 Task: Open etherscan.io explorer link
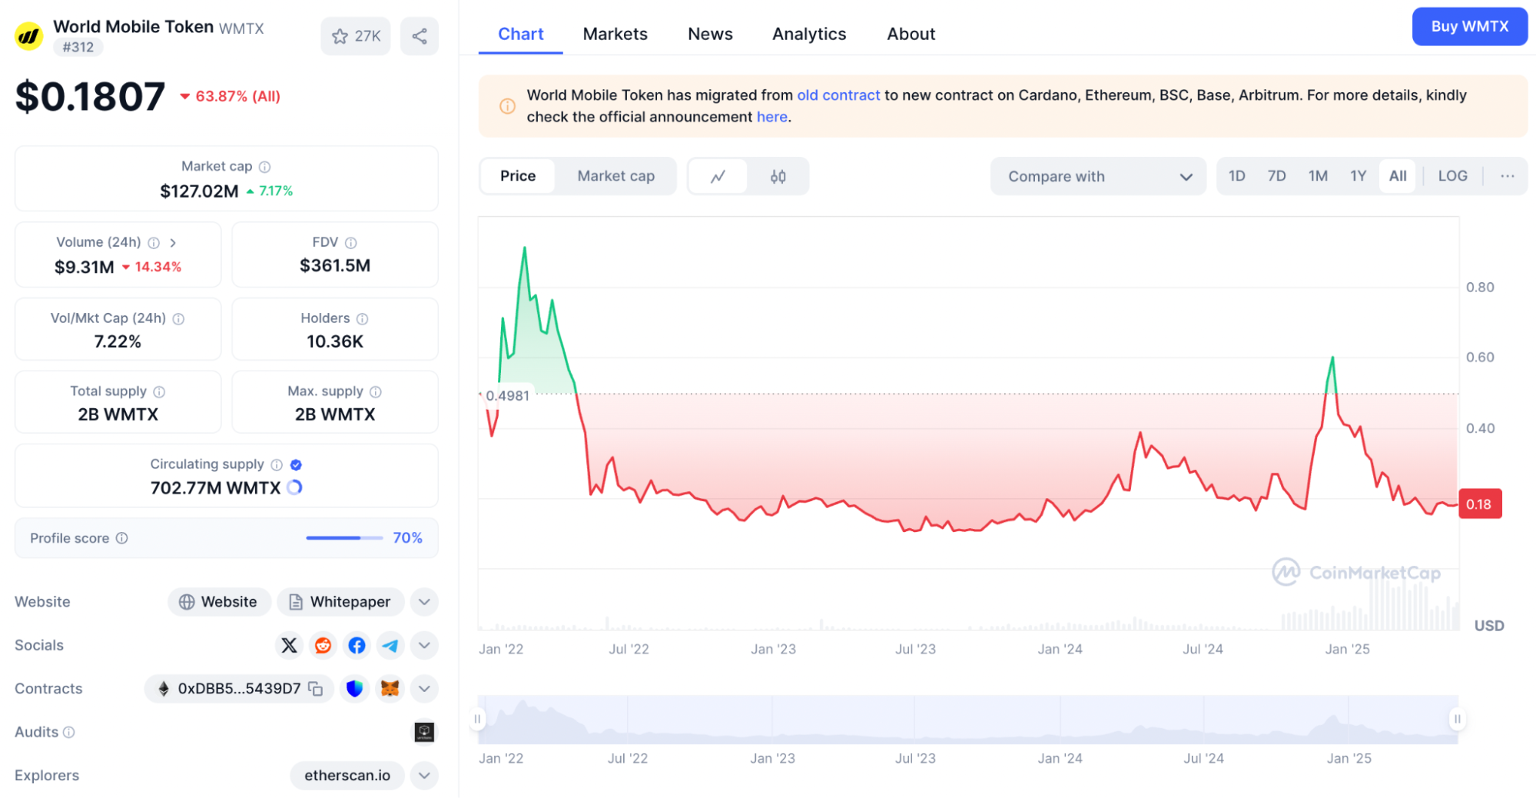point(347,776)
